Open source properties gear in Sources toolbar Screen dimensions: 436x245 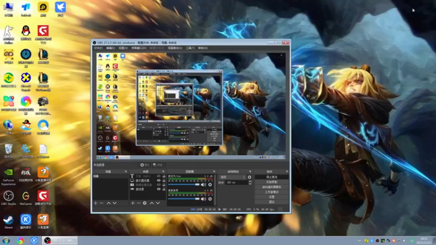(144, 203)
